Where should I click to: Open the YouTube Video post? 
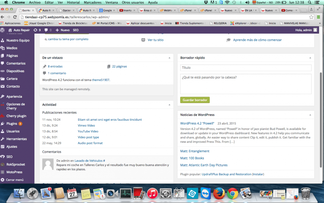[88, 131]
